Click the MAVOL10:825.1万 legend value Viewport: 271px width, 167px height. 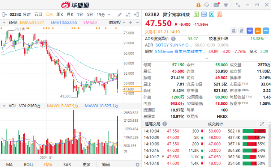pyautogui.click(x=102, y=106)
